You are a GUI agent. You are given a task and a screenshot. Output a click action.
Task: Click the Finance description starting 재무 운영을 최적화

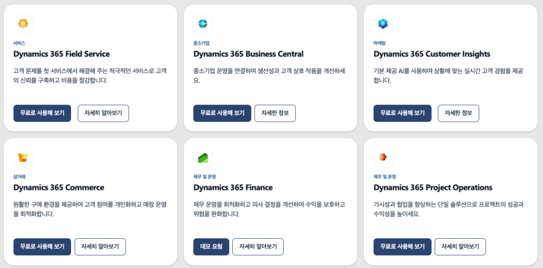click(x=269, y=210)
